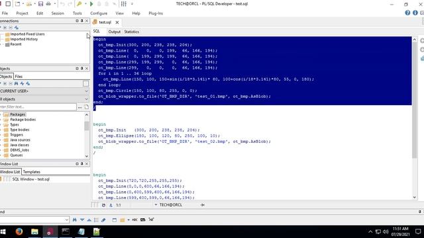This screenshot has height=238, width=424.
Task: Click the editor vertical scrollbar down arrow
Action: (x=415, y=197)
